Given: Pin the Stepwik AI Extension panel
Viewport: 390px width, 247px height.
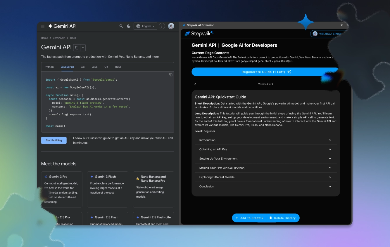Looking at the screenshot, I should pyautogui.click(x=341, y=25).
